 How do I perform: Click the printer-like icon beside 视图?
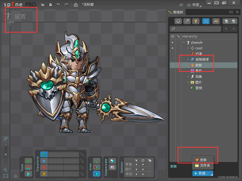[x=181, y=5]
